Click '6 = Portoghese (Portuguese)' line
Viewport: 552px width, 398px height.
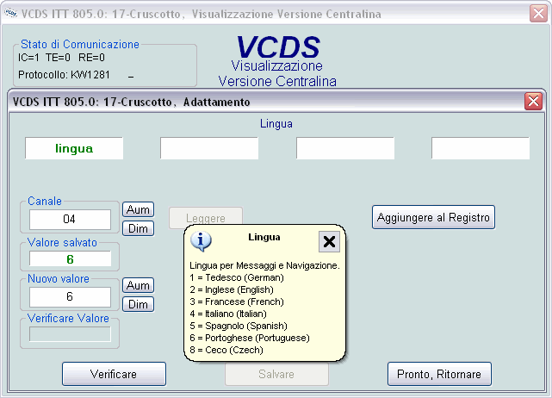250,338
